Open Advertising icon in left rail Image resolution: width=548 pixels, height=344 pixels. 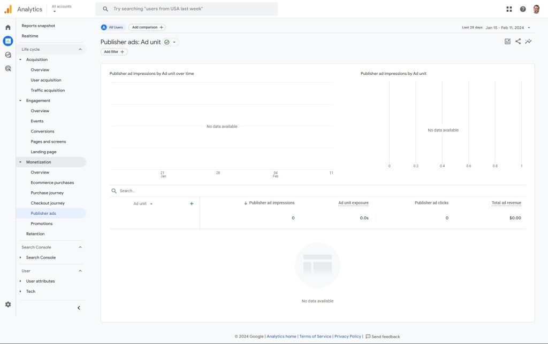coord(7,68)
